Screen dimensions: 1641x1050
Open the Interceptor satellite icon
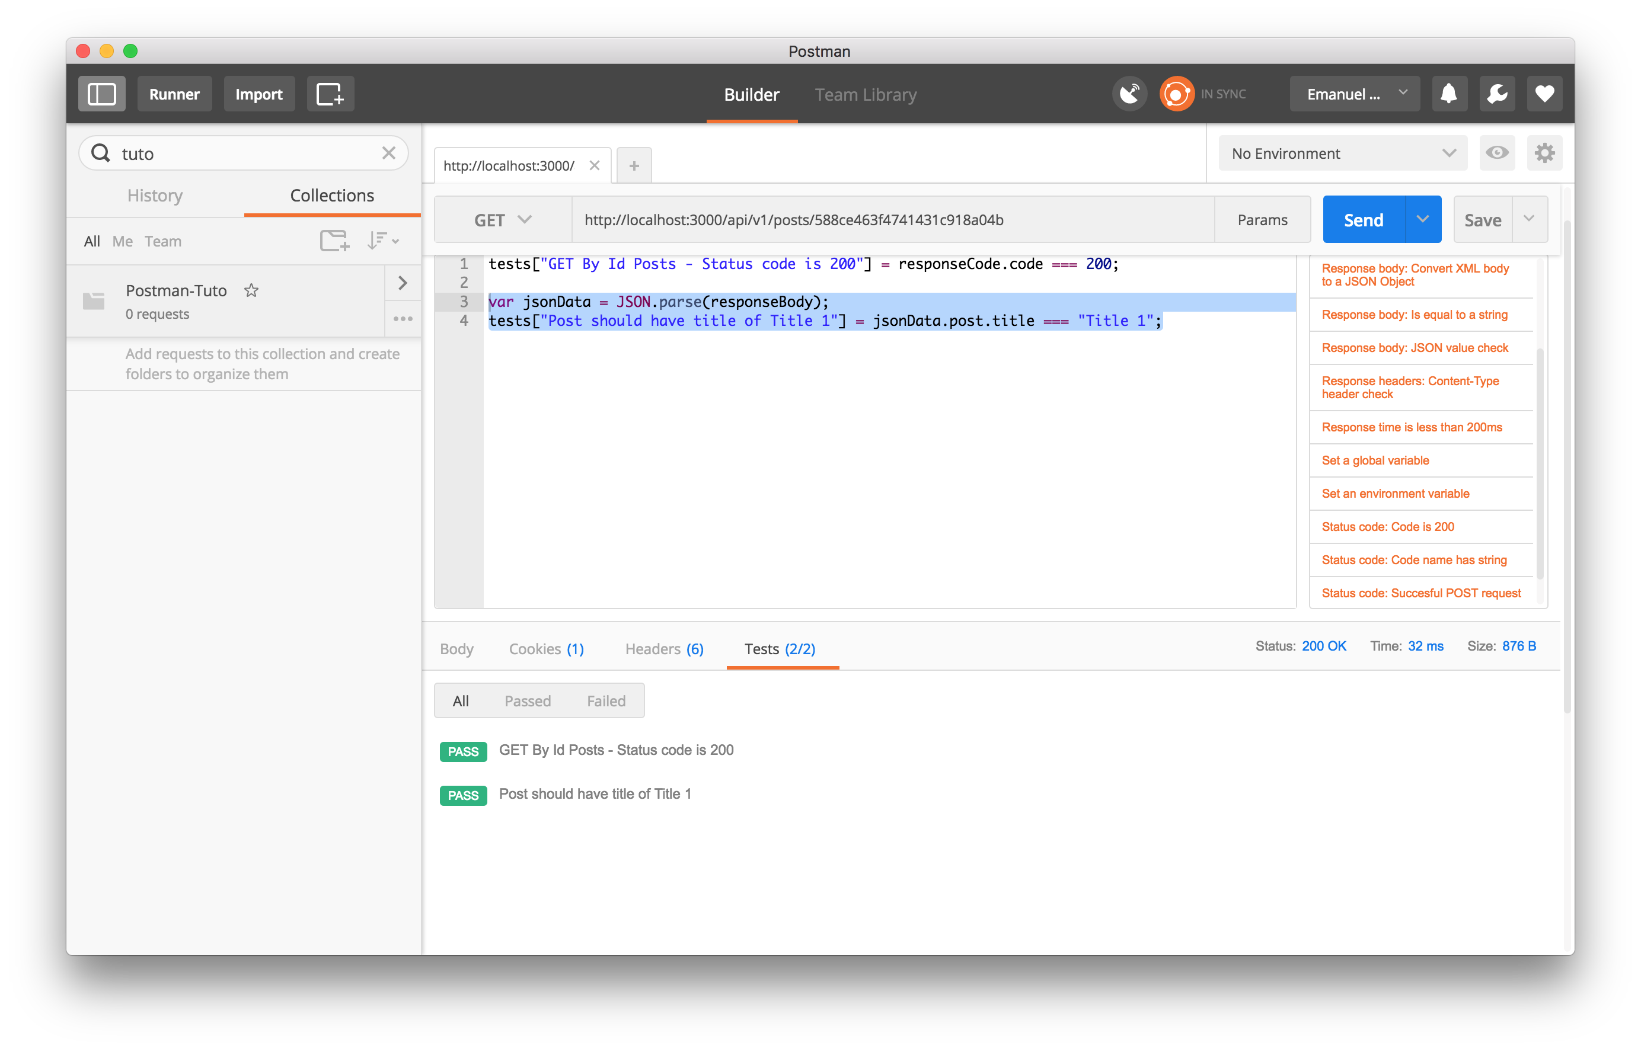click(x=1129, y=94)
